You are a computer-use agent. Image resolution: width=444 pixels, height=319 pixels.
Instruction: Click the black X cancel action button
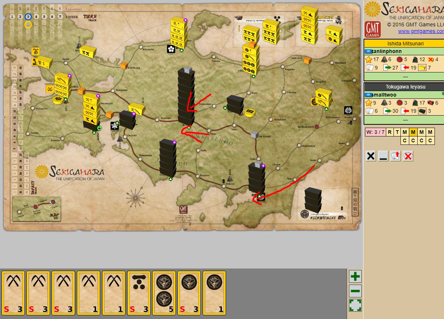pos(371,156)
